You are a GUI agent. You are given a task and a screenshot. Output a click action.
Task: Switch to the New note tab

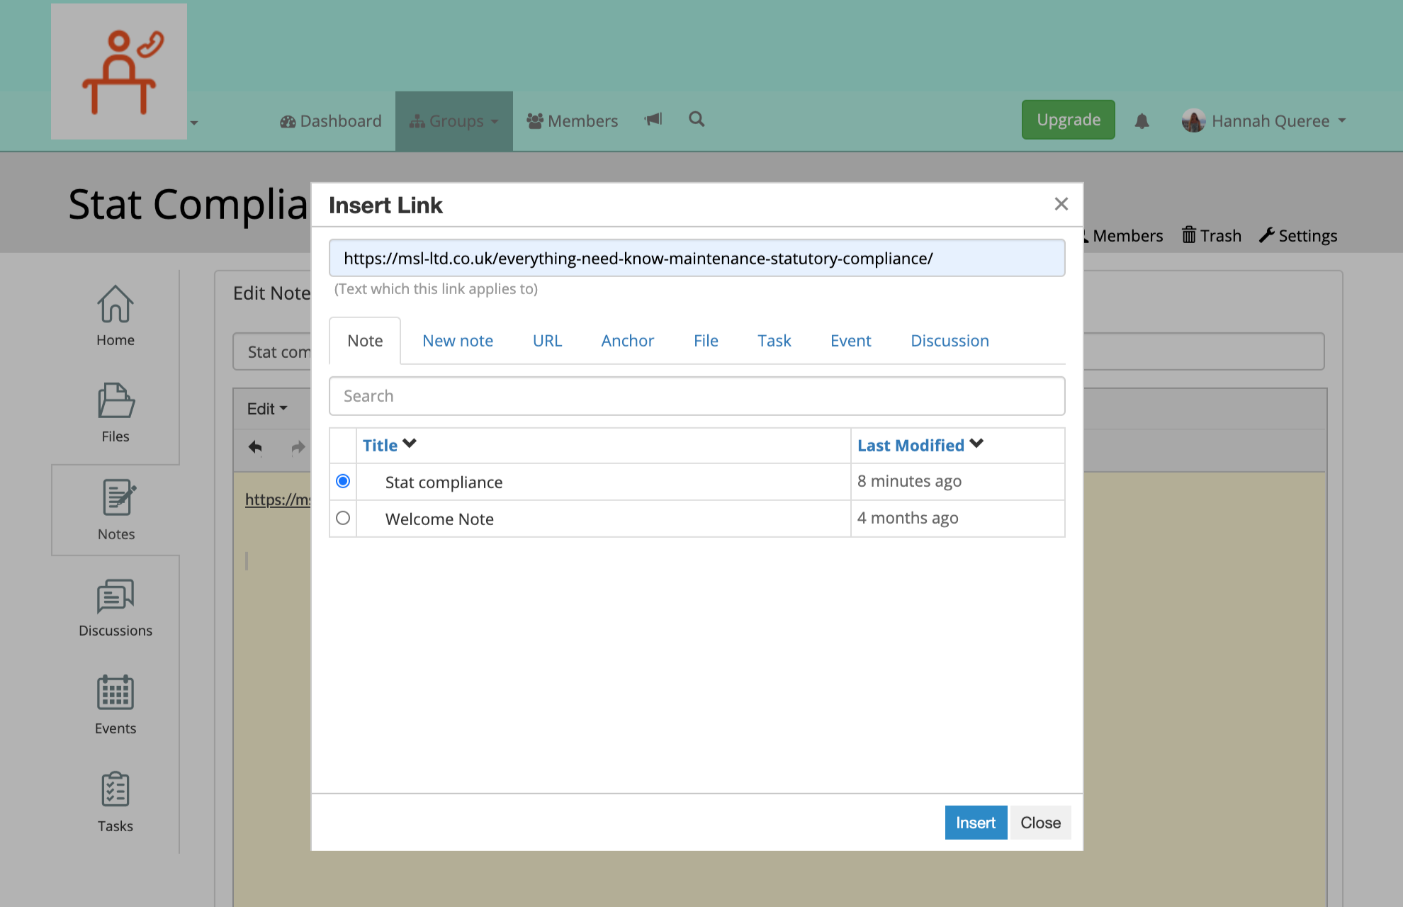[458, 341]
